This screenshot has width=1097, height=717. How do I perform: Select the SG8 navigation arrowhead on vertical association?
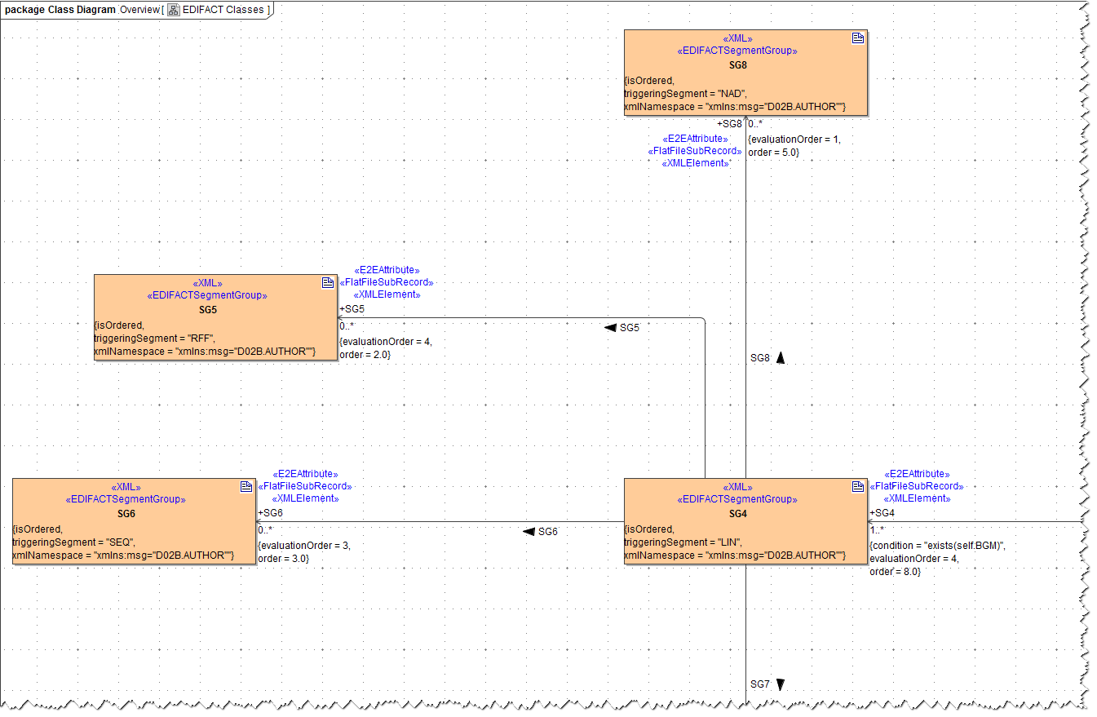coord(779,357)
